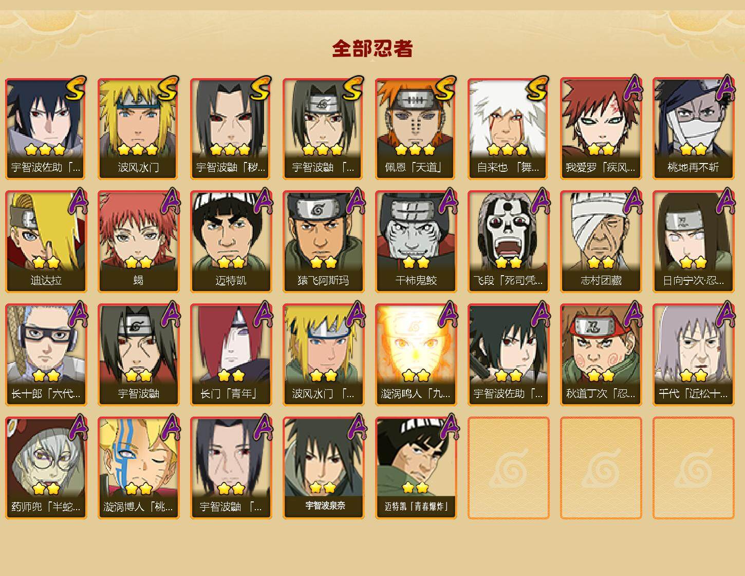The height and width of the screenshot is (576, 745).
Task: Choose the 宇智波泉奈 character card
Action: 323,468
